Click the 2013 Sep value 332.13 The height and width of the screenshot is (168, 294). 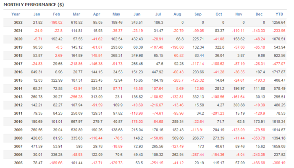click(x=198, y=97)
